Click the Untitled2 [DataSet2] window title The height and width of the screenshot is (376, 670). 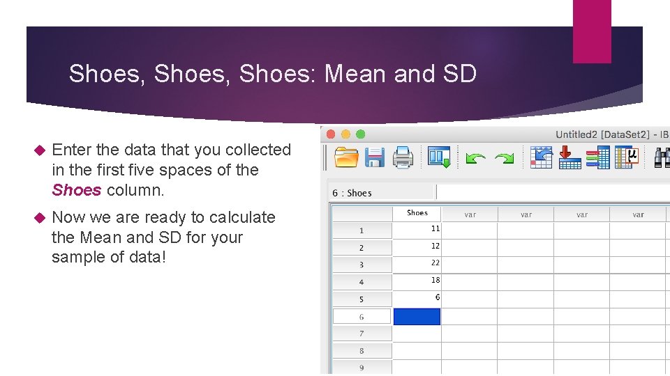pyautogui.click(x=612, y=134)
